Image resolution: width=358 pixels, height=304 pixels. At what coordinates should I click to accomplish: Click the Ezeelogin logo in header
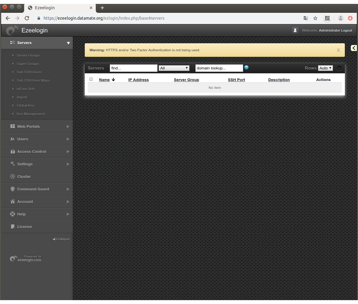click(x=12, y=30)
